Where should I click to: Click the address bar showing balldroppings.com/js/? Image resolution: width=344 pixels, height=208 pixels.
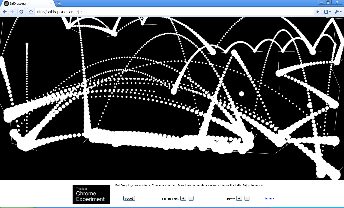pyautogui.click(x=172, y=12)
